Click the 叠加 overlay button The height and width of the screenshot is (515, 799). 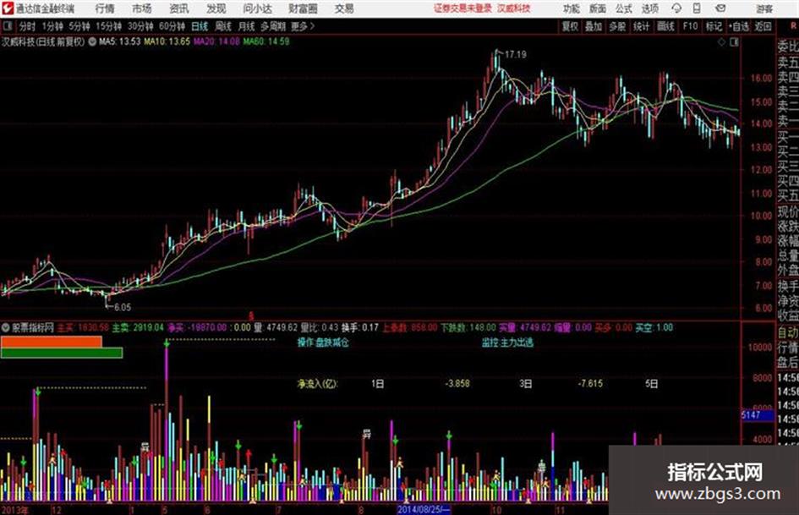pyautogui.click(x=594, y=26)
